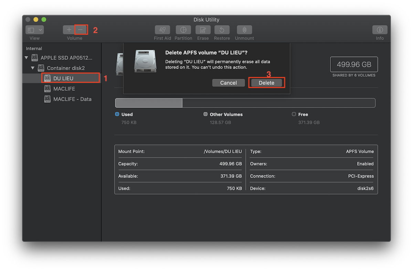The image size is (413, 271).
Task: Toggle the Other Volumes checkbox
Action: pos(205,114)
